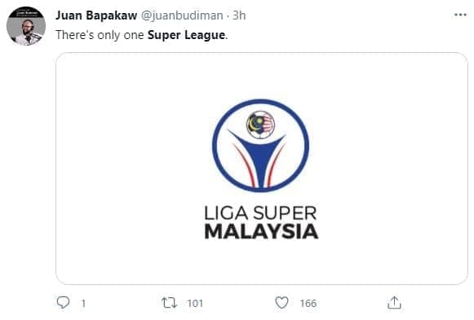Click the LIGA SUPER logo text
474x320 pixels.
(x=260, y=213)
